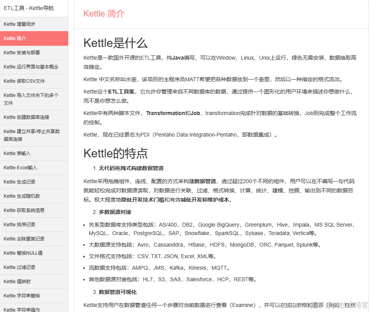Image resolution: width=370 pixels, height=312 pixels.
Task: Click the bullet starting 关系型数据库支持类型包括
Action: pyautogui.click(x=222, y=229)
